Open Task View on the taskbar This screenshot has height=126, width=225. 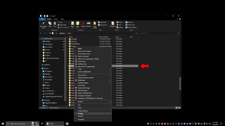pyautogui.click(x=42, y=124)
